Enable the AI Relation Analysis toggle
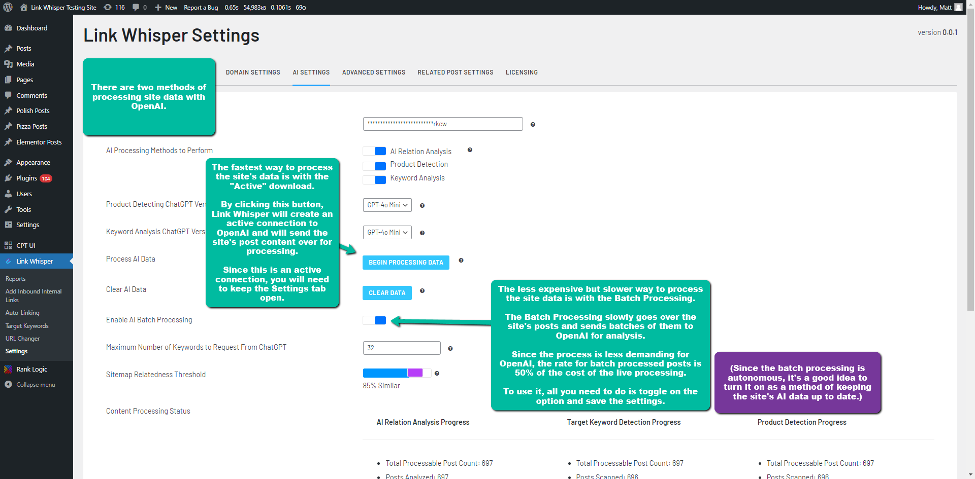The image size is (975, 479). pos(374,151)
